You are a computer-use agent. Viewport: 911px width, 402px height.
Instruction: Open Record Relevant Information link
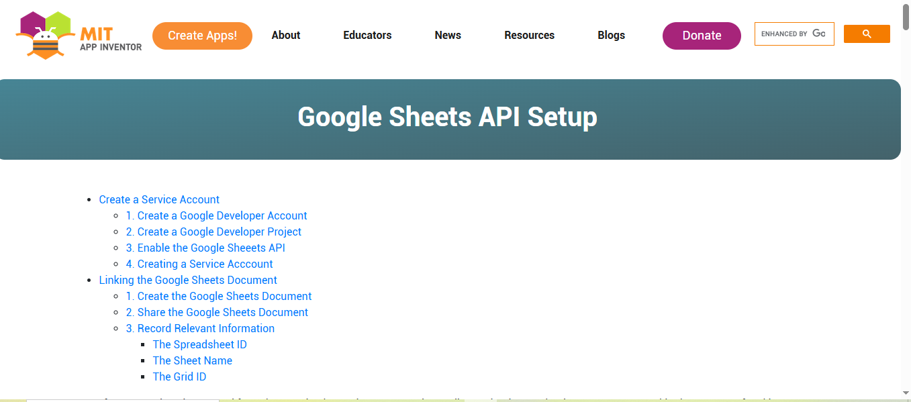tap(200, 328)
